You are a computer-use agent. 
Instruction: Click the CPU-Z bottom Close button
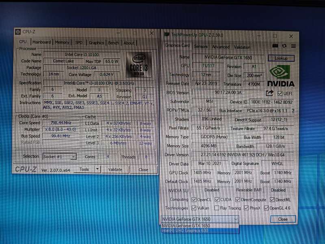[143, 170]
